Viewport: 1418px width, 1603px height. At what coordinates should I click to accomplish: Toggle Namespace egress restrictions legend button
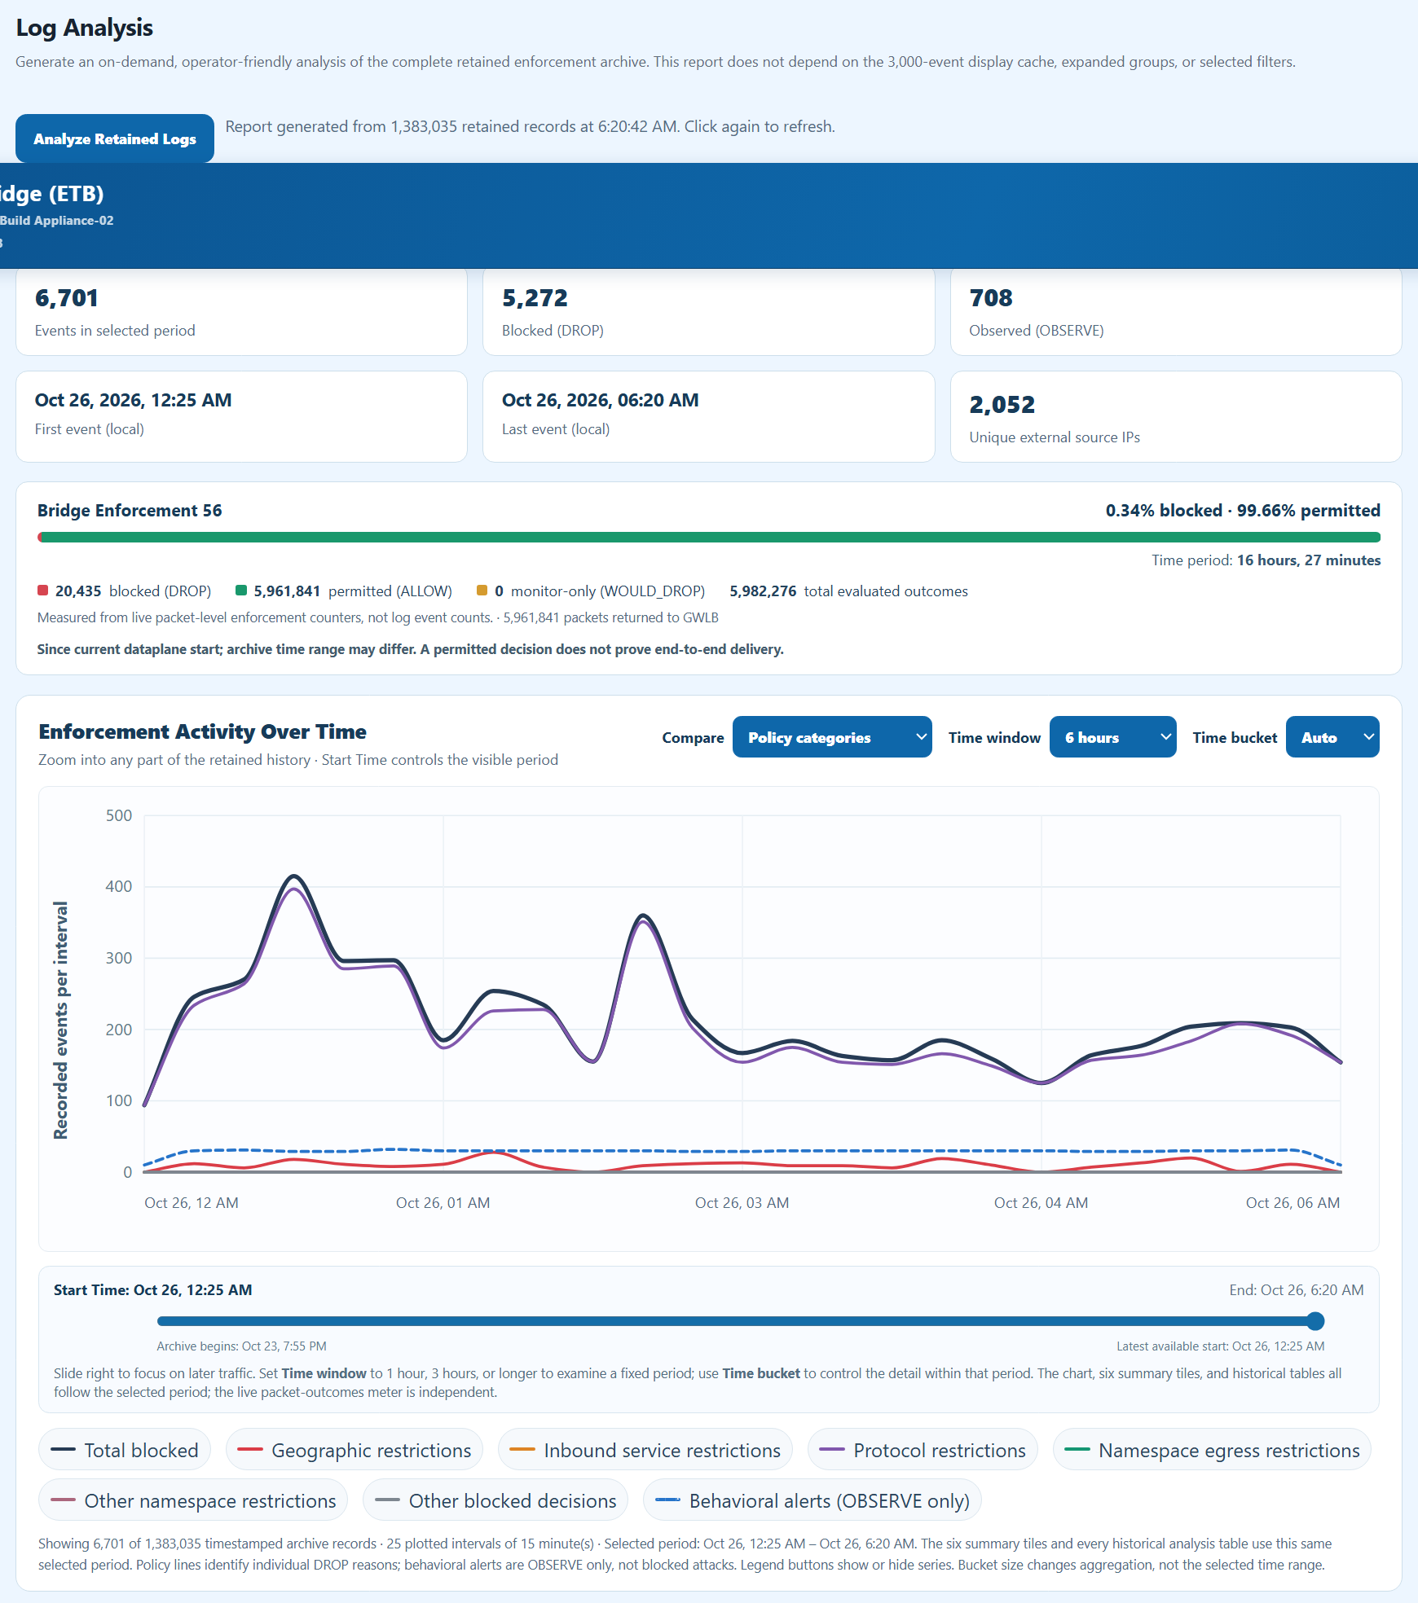tap(1212, 1450)
